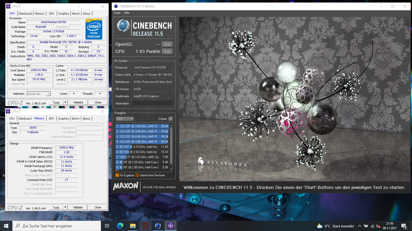Click the Cinebench sphere logo

coord(123,26)
